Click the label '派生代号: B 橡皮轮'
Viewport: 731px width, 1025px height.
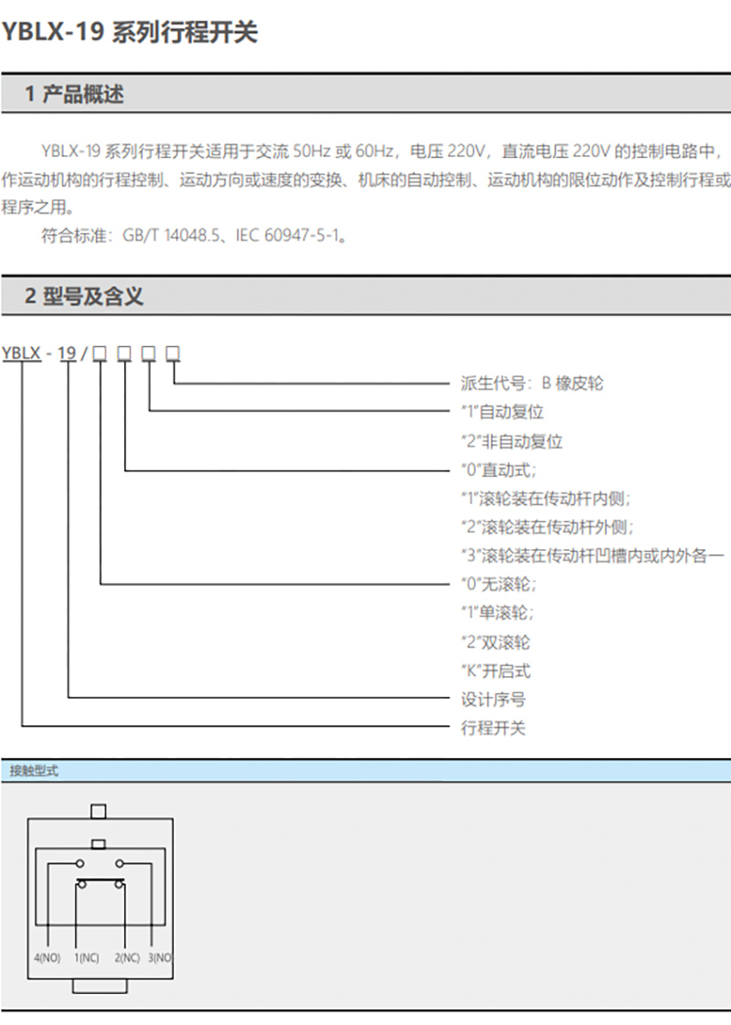(532, 383)
